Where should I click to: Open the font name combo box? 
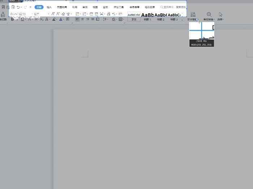tap(21, 14)
